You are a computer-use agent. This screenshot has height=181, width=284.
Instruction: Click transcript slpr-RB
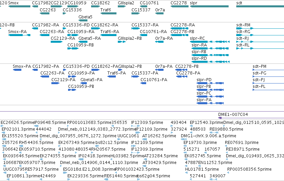(210, 55)
